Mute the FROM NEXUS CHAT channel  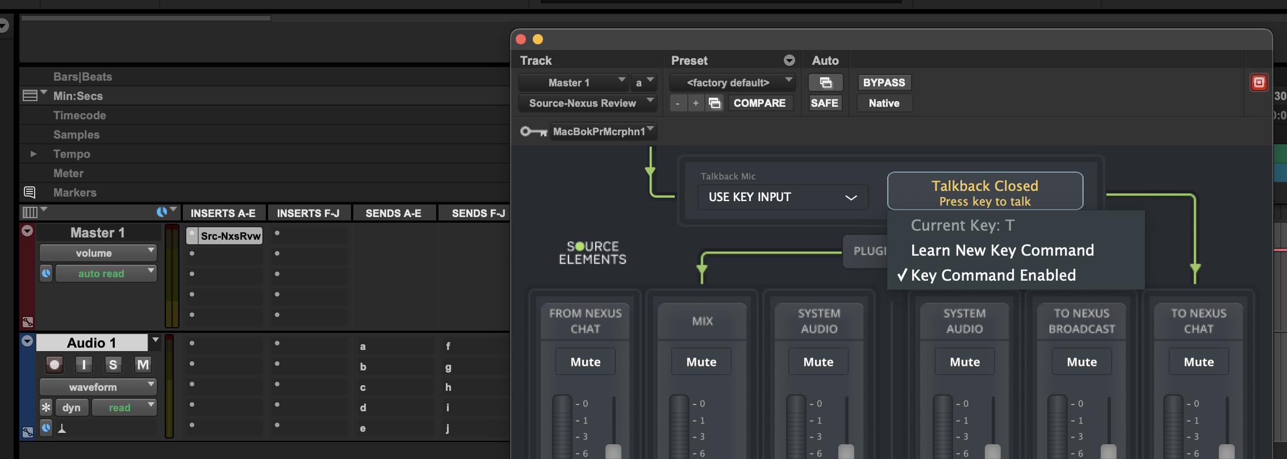point(585,362)
